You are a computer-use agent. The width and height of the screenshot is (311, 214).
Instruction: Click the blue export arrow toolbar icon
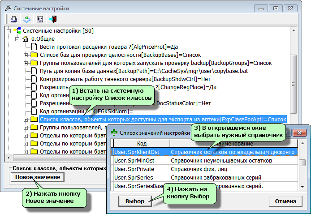tap(26, 19)
